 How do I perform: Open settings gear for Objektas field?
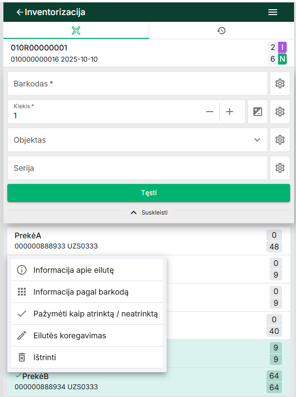(280, 140)
